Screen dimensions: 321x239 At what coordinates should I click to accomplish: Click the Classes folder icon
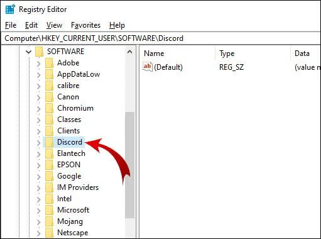[49, 119]
